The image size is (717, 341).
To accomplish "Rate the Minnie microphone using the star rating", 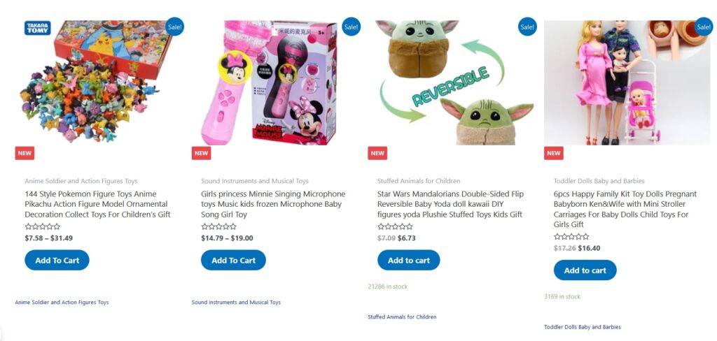I will coord(219,226).
